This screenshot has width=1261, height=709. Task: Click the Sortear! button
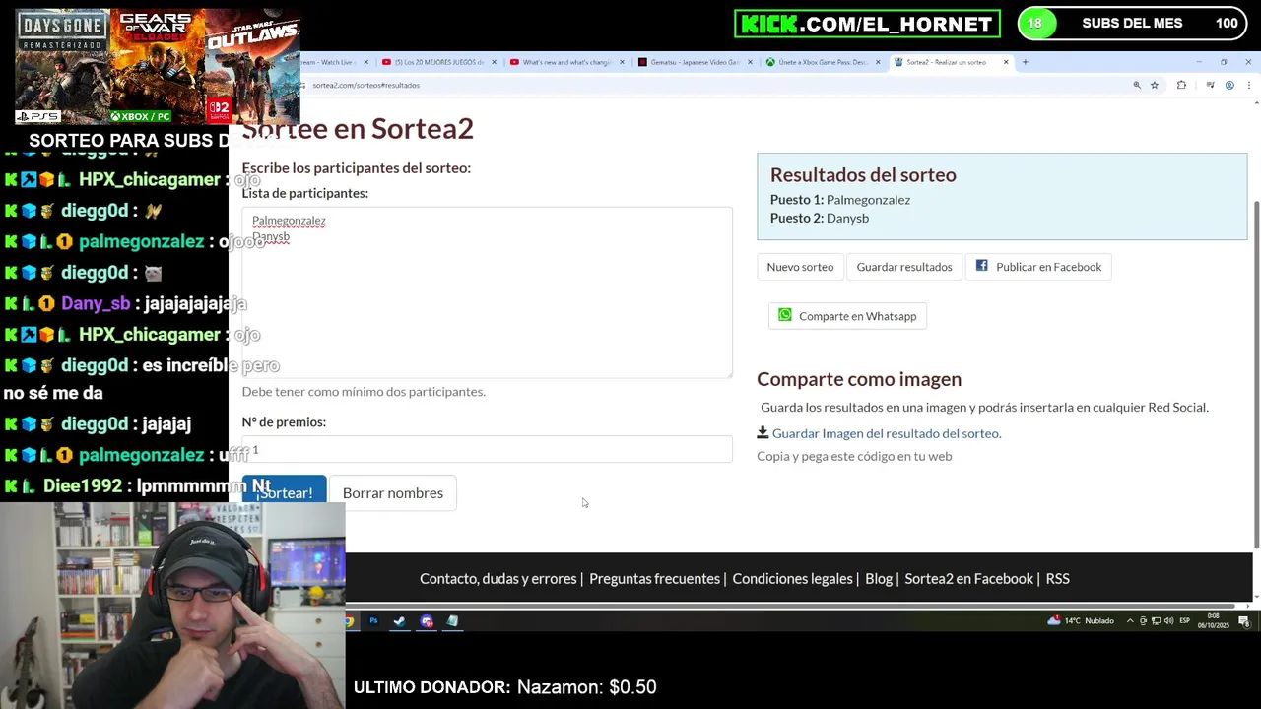point(284,491)
